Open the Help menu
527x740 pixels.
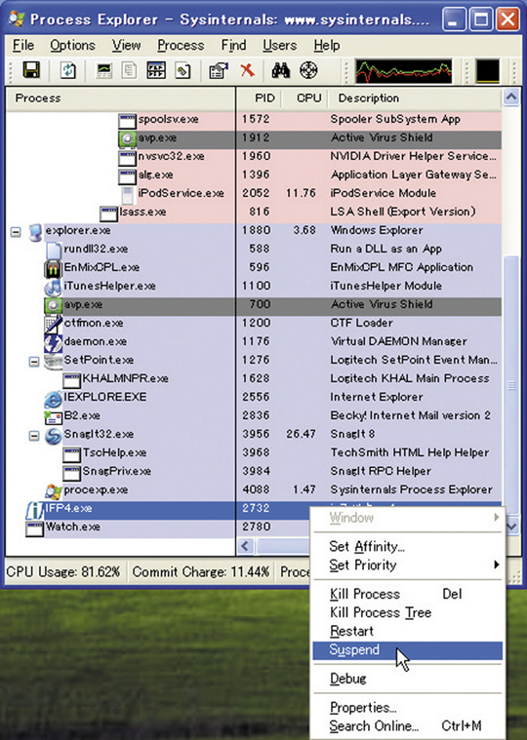click(326, 45)
